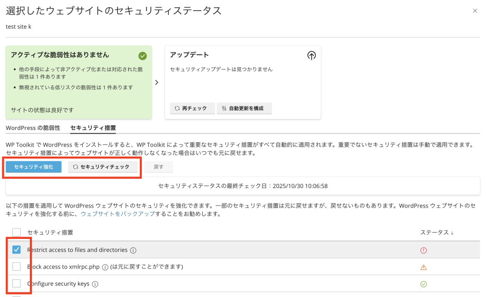
Task: Sort by ステータス column header
Action: [x=437, y=232]
